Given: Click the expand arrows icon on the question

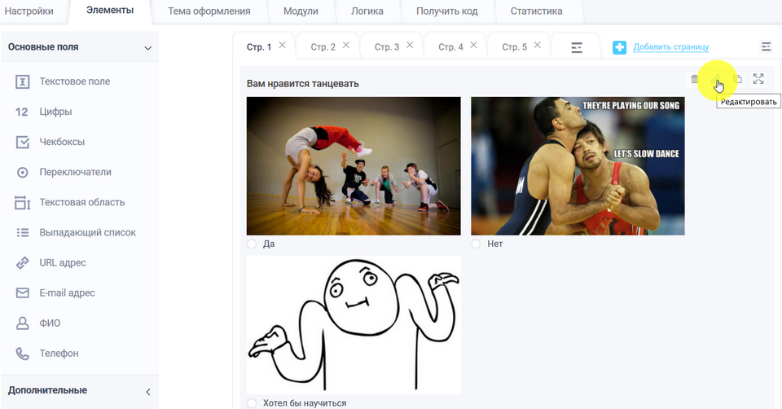Looking at the screenshot, I should click(x=758, y=79).
